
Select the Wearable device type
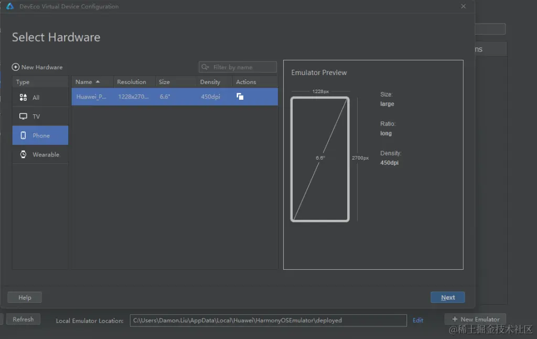click(40, 154)
